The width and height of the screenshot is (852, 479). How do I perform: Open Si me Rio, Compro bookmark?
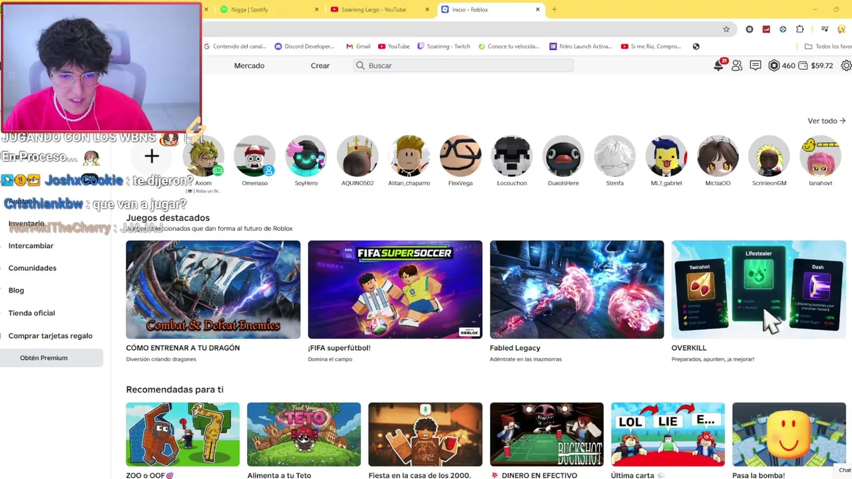click(651, 47)
